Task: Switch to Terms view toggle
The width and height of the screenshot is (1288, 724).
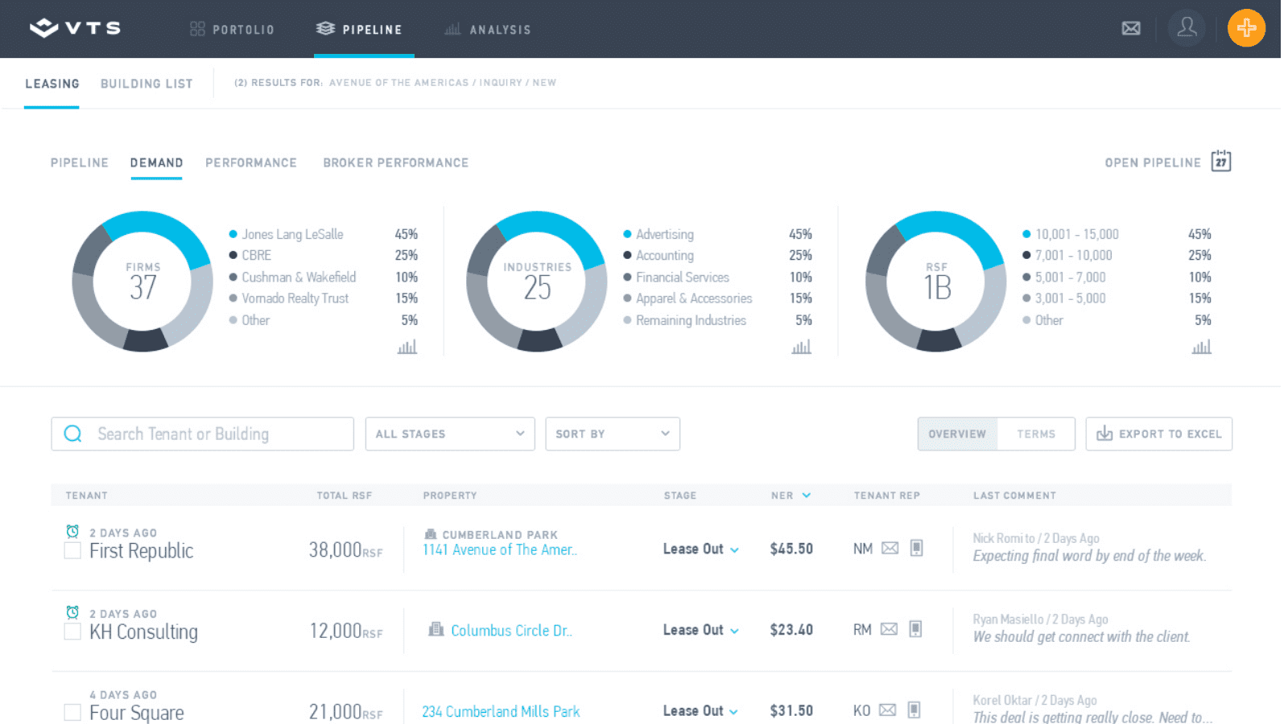Action: pyautogui.click(x=1036, y=434)
